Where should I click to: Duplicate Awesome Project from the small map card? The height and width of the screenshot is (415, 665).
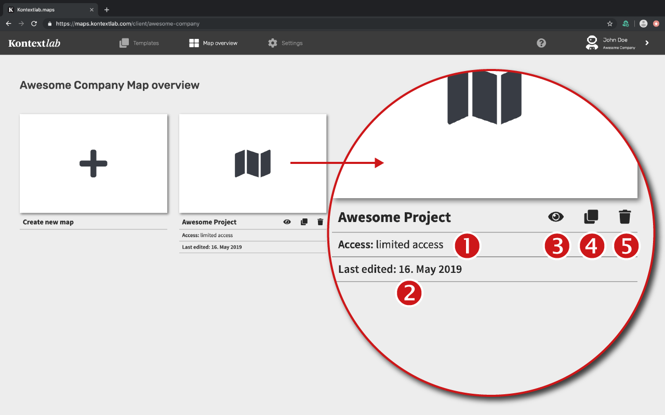pos(304,222)
